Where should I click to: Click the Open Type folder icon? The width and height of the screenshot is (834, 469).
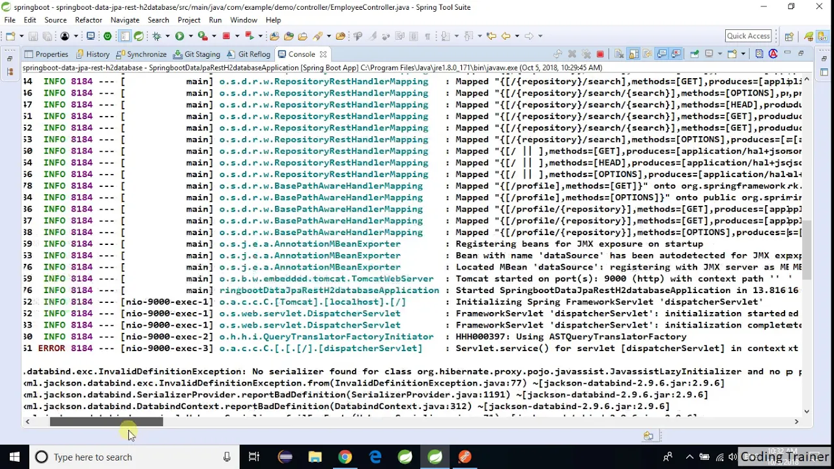point(289,36)
